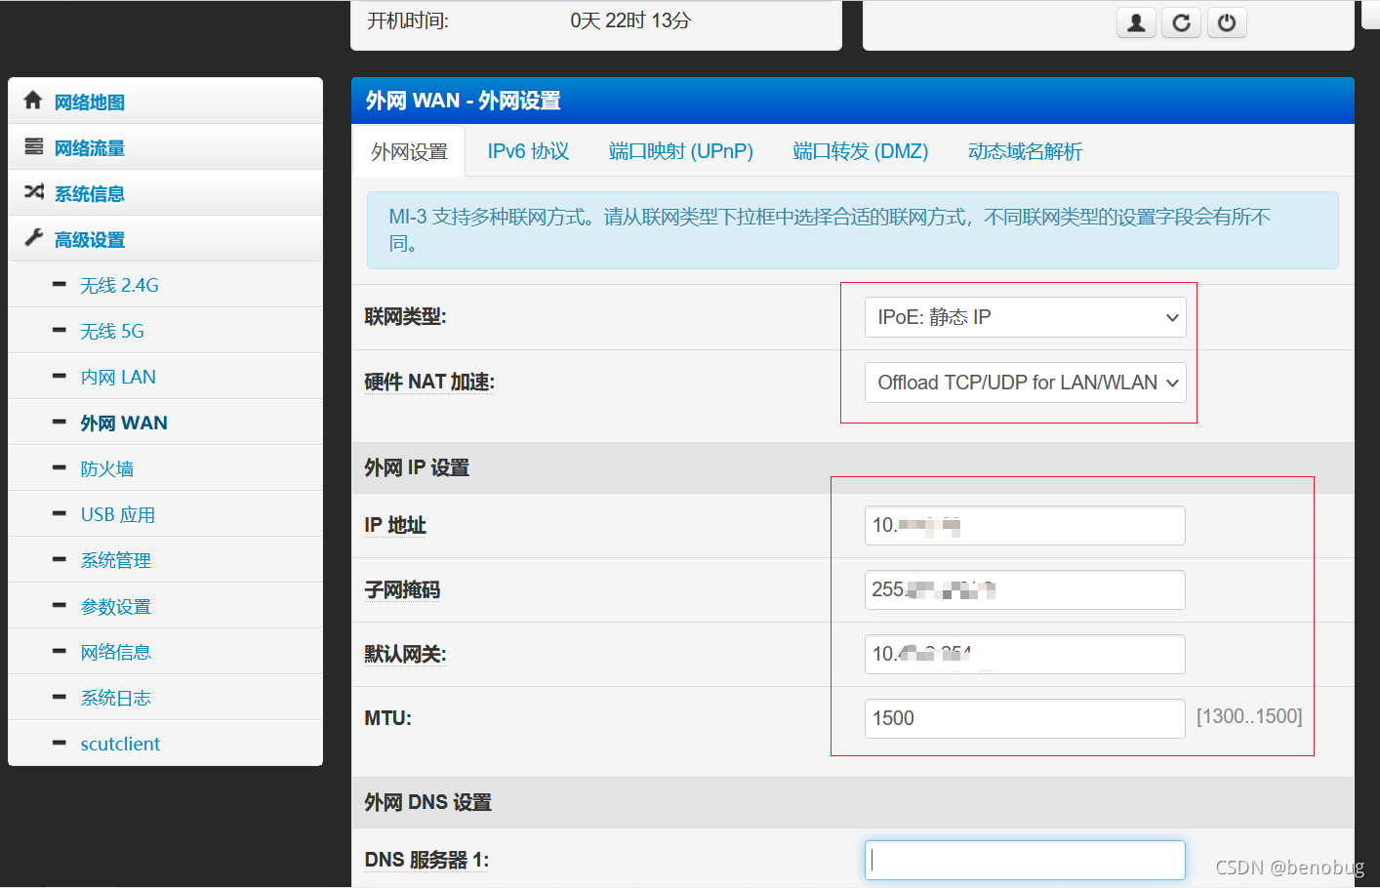Click the 外网 WAN - 外网设置 title bar
The width and height of the screenshot is (1380, 888).
852,101
